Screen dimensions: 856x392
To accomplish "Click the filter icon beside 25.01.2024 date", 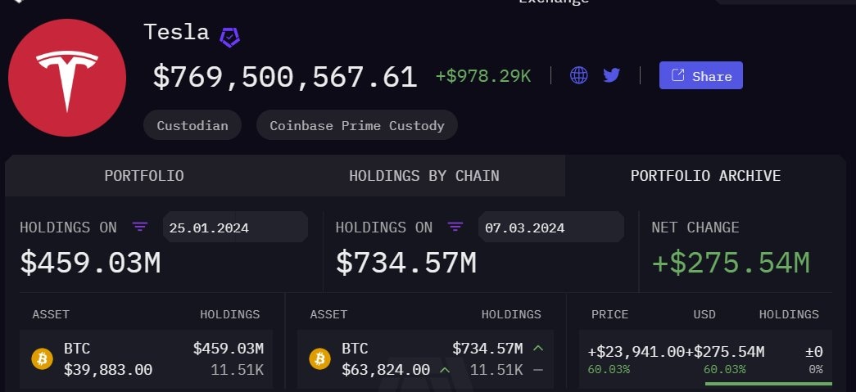I will tap(140, 227).
